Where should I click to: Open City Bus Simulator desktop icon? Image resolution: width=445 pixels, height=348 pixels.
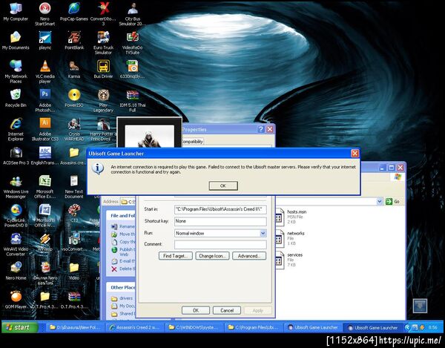133,13
